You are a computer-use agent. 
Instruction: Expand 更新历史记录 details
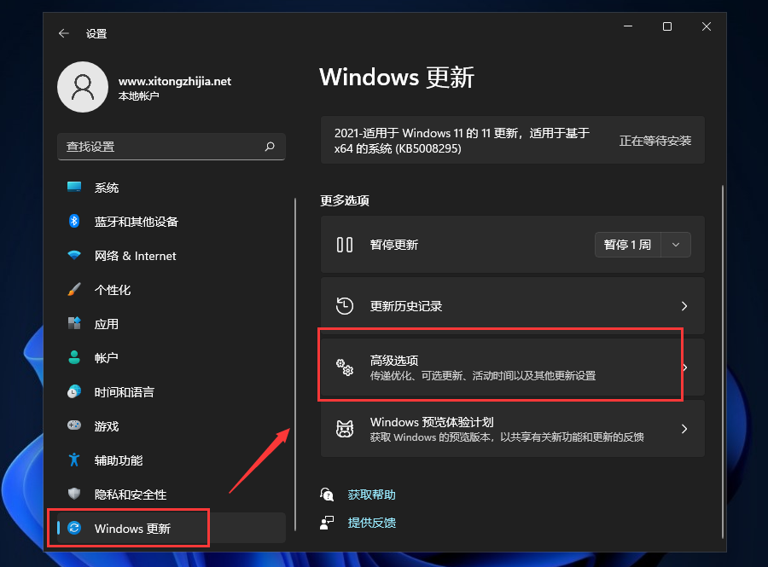pos(512,305)
